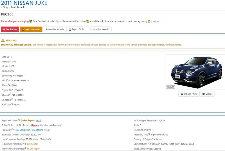The width and height of the screenshot is (225, 151).
Task: Click the Country of Origin info icon
Action: (152, 139)
